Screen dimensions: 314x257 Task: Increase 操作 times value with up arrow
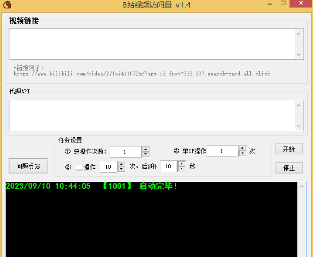tap(122, 164)
